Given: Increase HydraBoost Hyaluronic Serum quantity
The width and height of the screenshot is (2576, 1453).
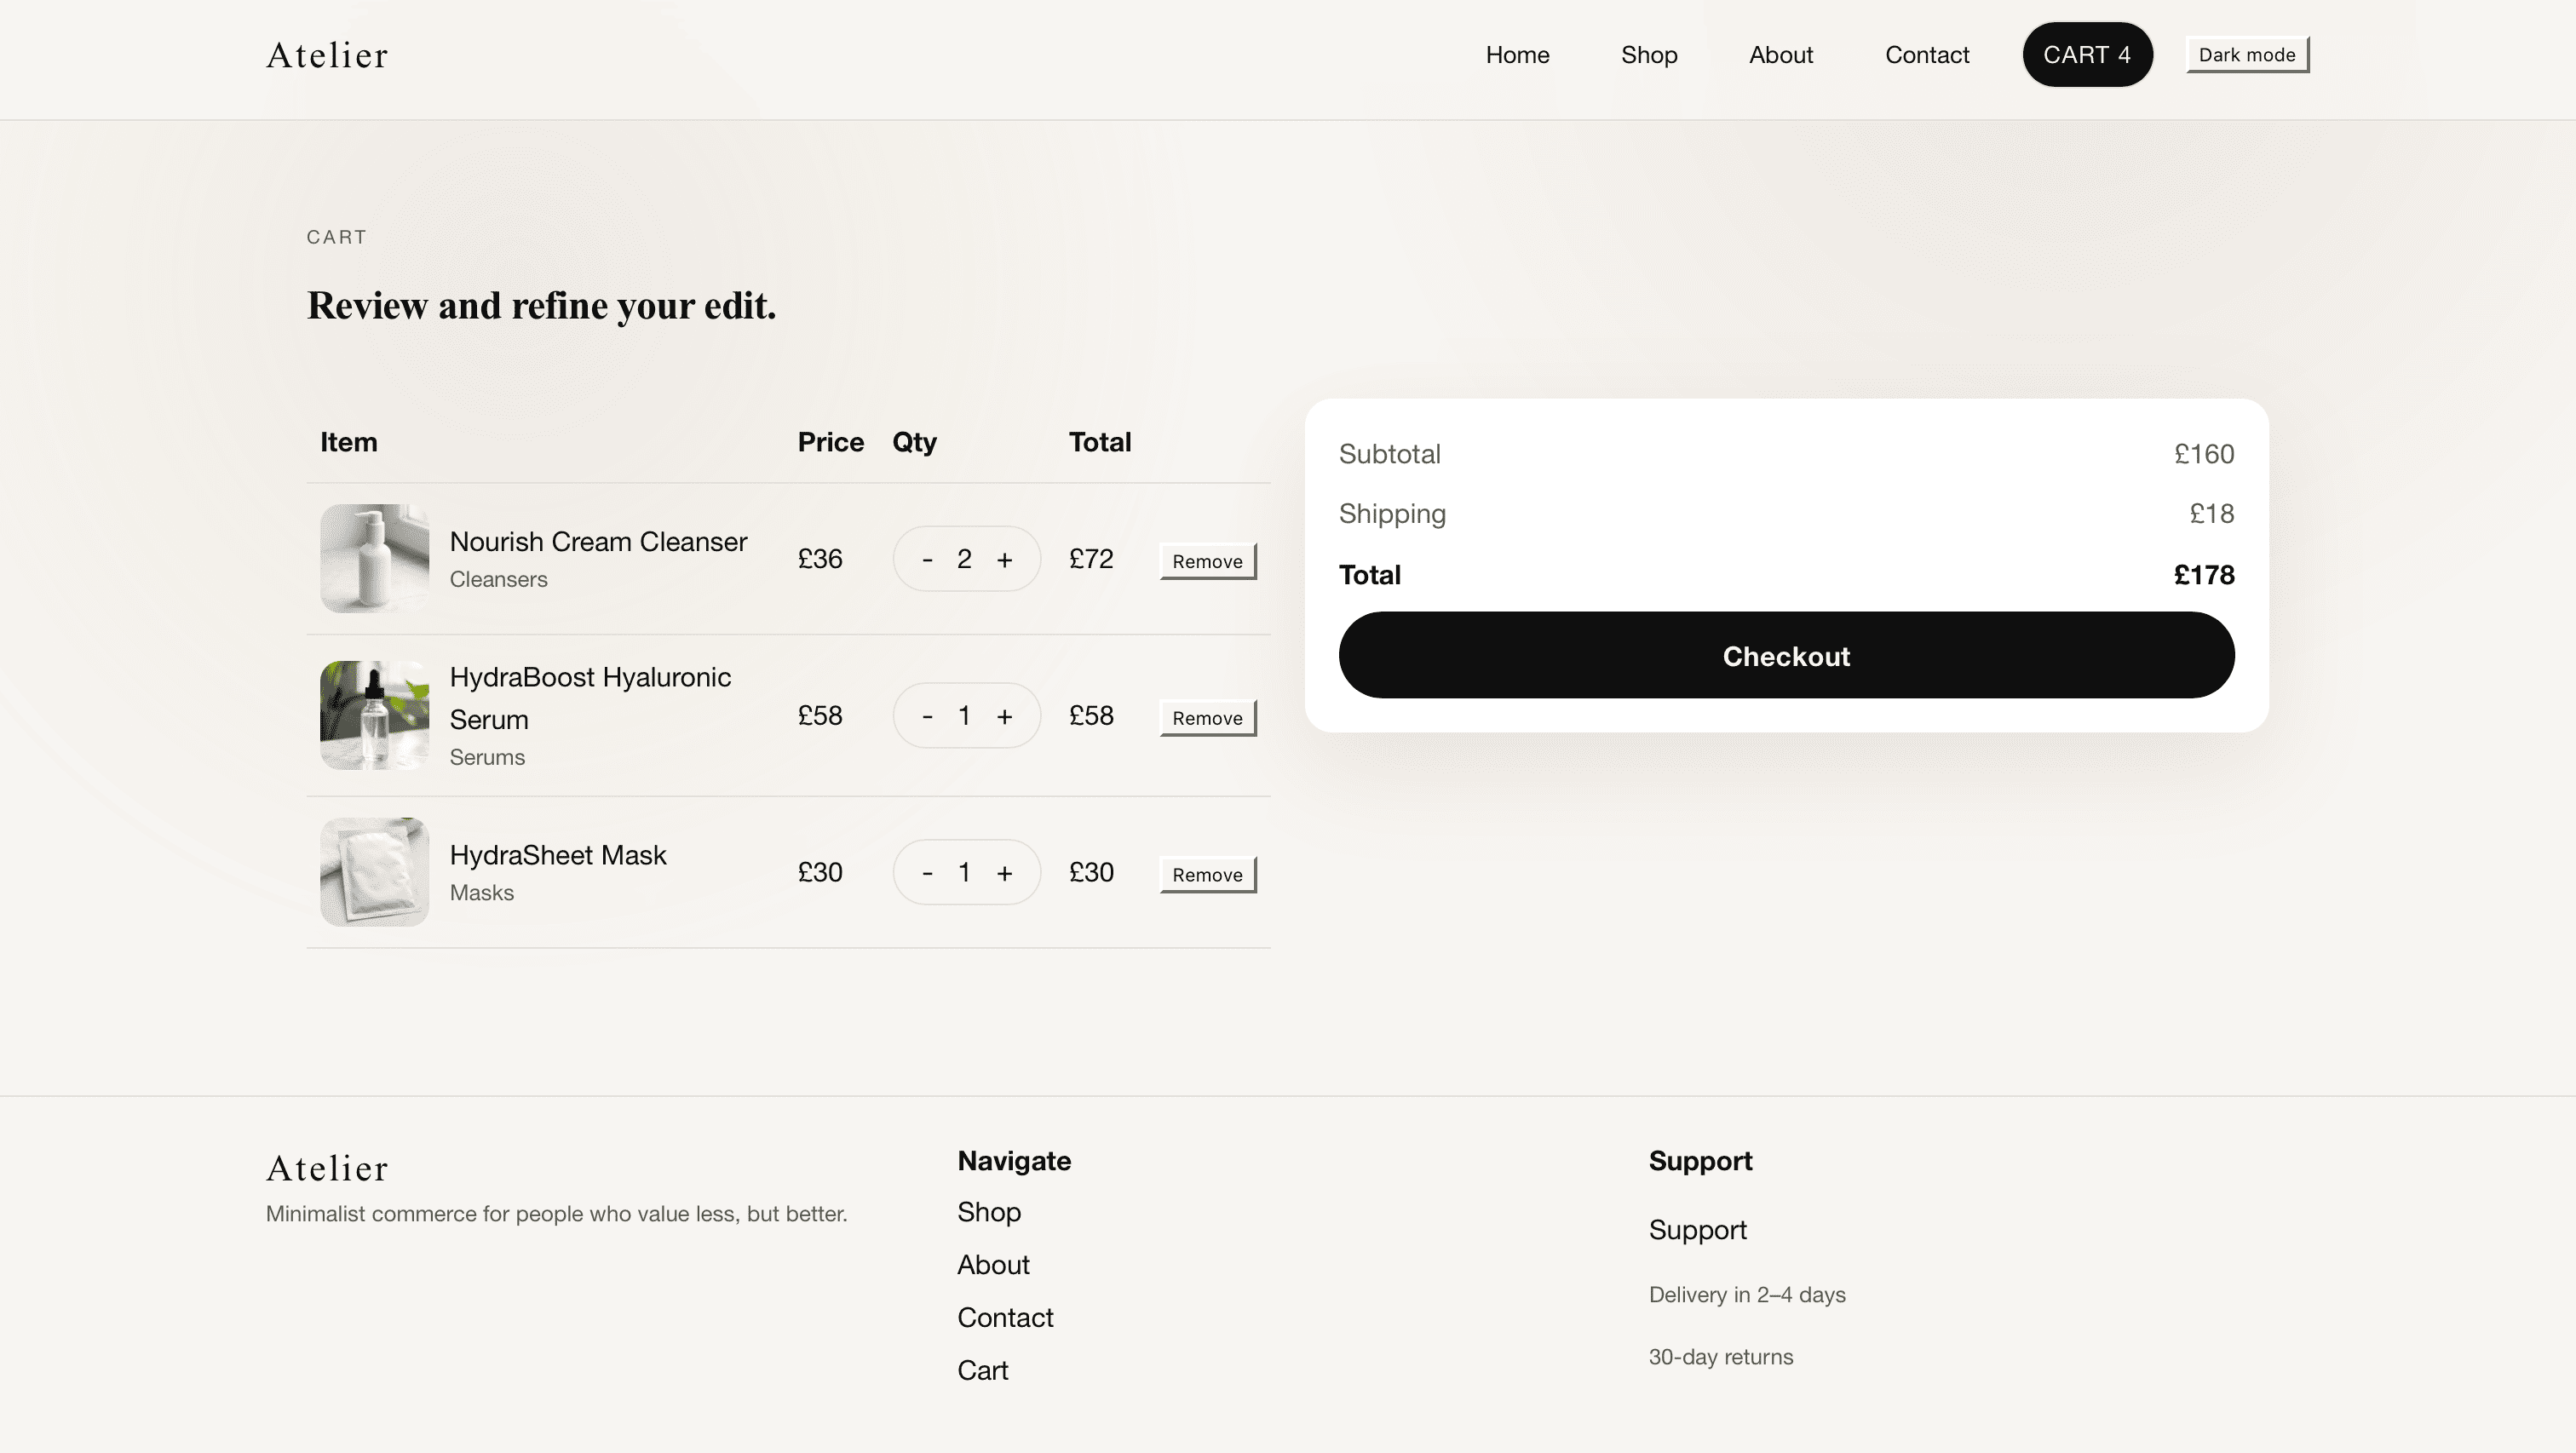Looking at the screenshot, I should 1005,716.
